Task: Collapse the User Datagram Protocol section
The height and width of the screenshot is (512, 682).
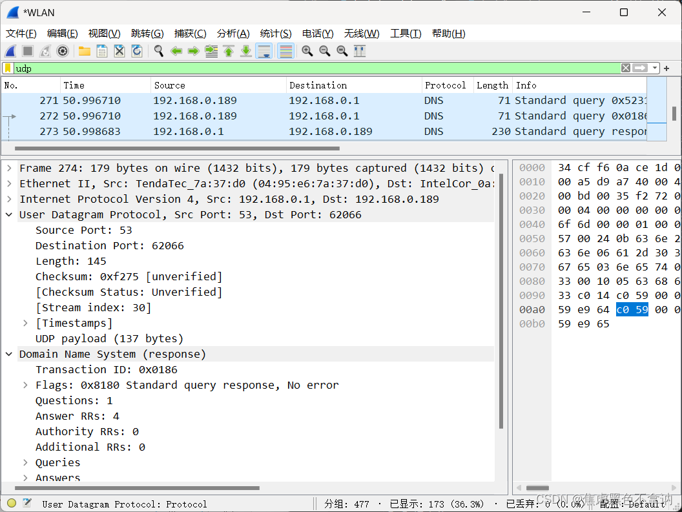Action: coord(8,214)
